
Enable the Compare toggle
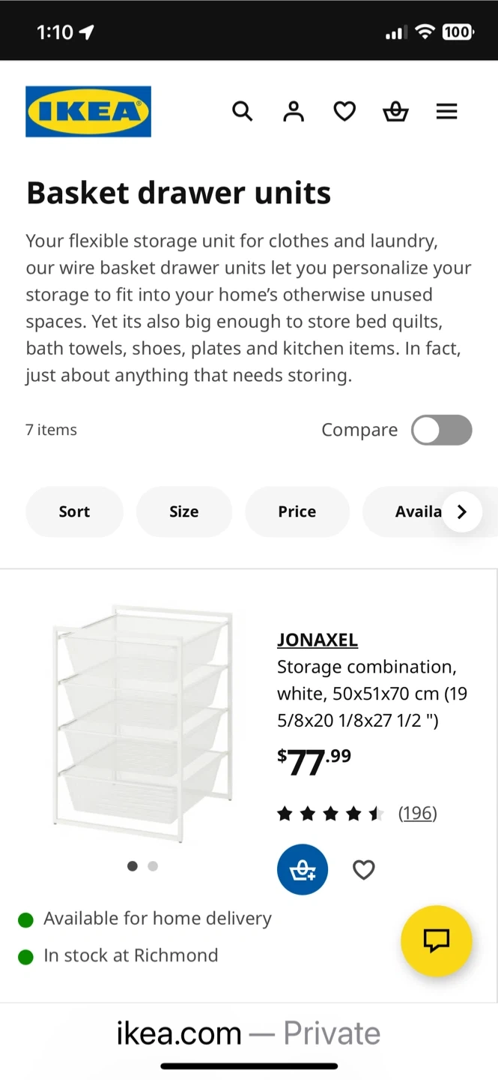click(x=441, y=430)
